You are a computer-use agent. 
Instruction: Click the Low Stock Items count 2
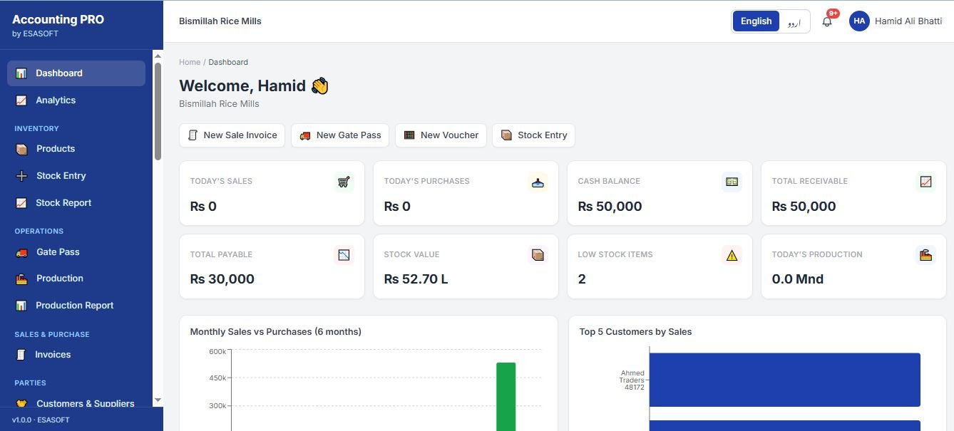tap(582, 279)
